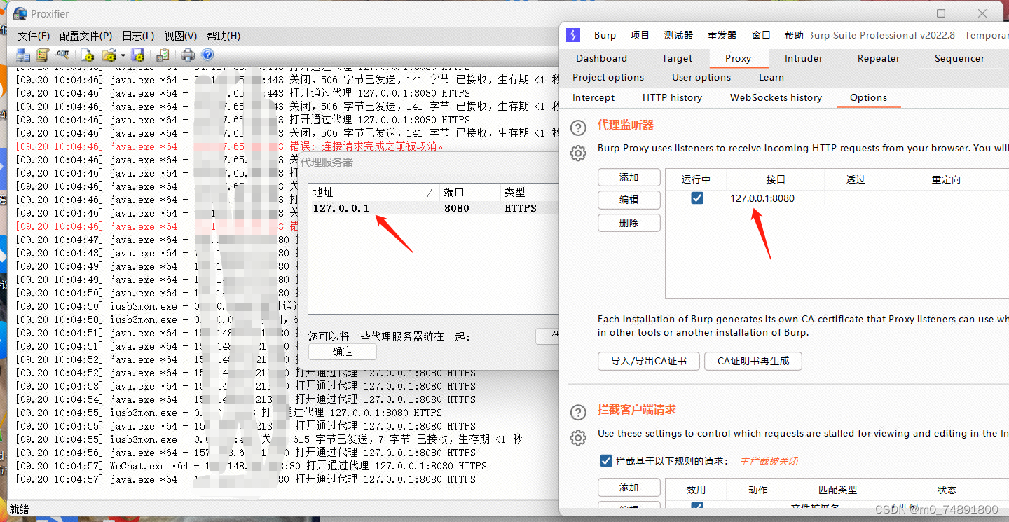Open the 日志(L) menu

click(x=138, y=36)
